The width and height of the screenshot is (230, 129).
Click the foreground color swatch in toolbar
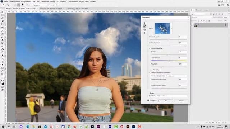2,83
